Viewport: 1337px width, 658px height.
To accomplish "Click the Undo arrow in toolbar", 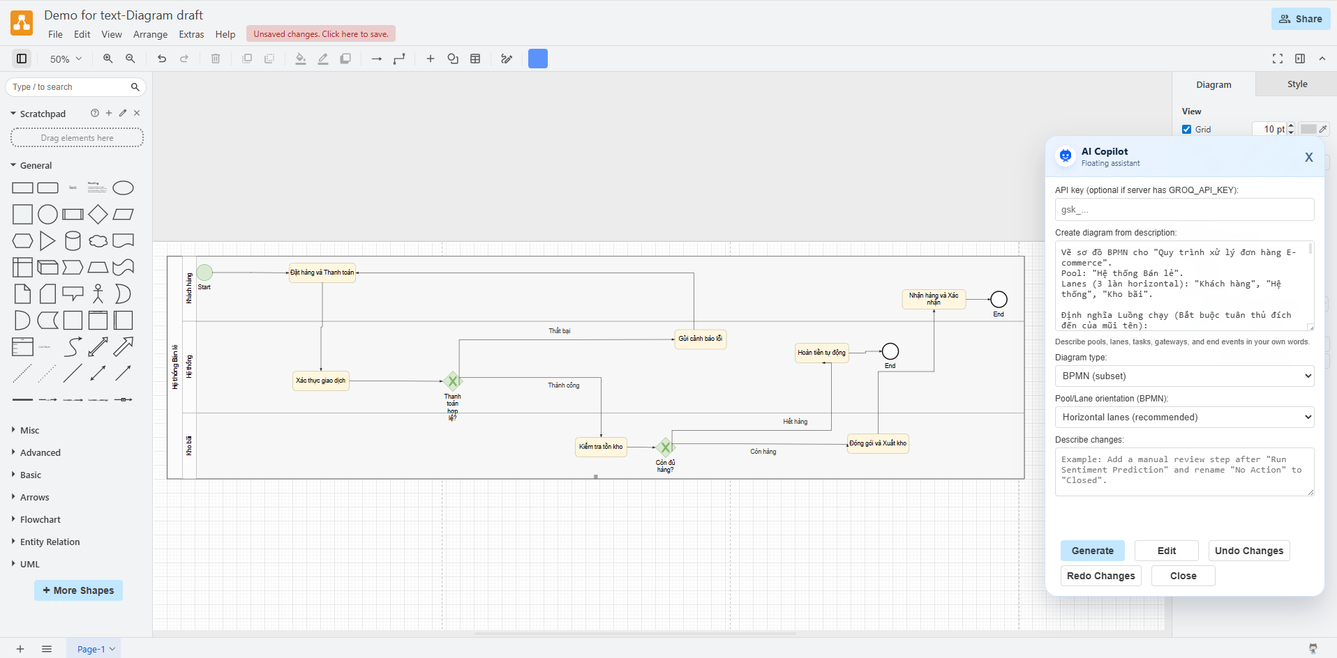I will 162,59.
